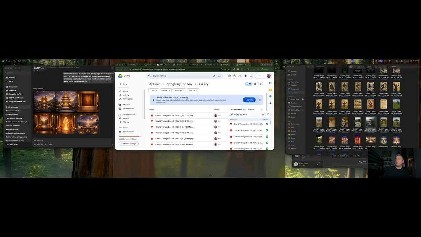Click the Gemini sparkle icon in Drive
The height and width of the screenshot is (237, 421).
[246, 76]
